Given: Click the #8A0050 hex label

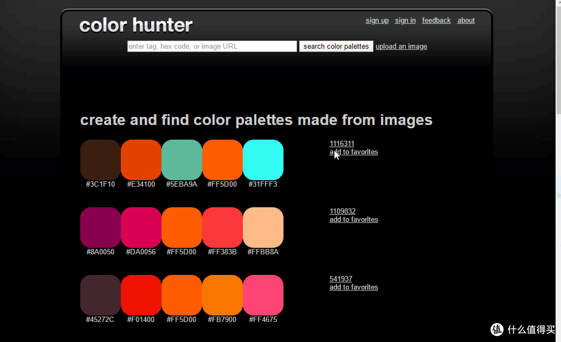Looking at the screenshot, I should tap(100, 252).
